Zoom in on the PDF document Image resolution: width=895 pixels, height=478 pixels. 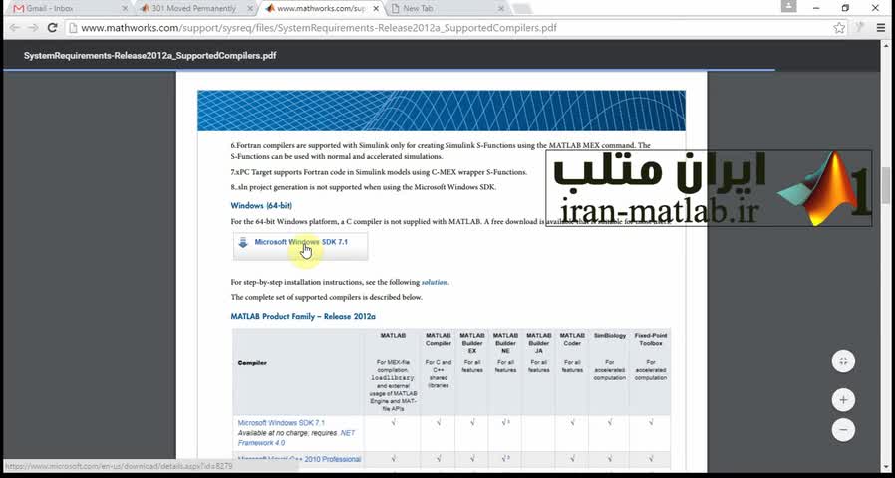point(843,400)
